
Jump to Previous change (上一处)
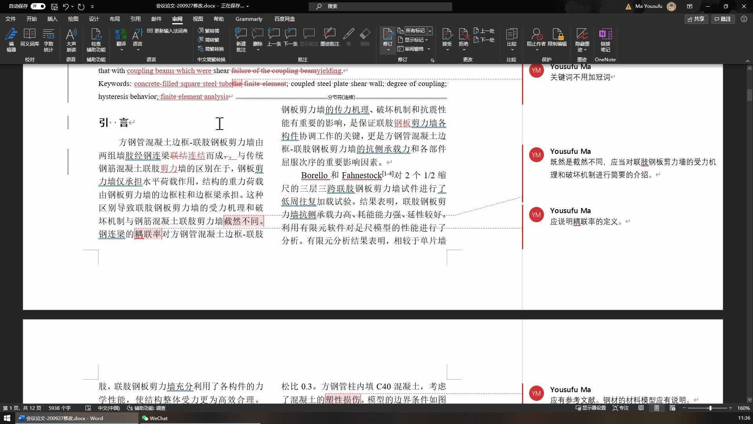(x=484, y=31)
